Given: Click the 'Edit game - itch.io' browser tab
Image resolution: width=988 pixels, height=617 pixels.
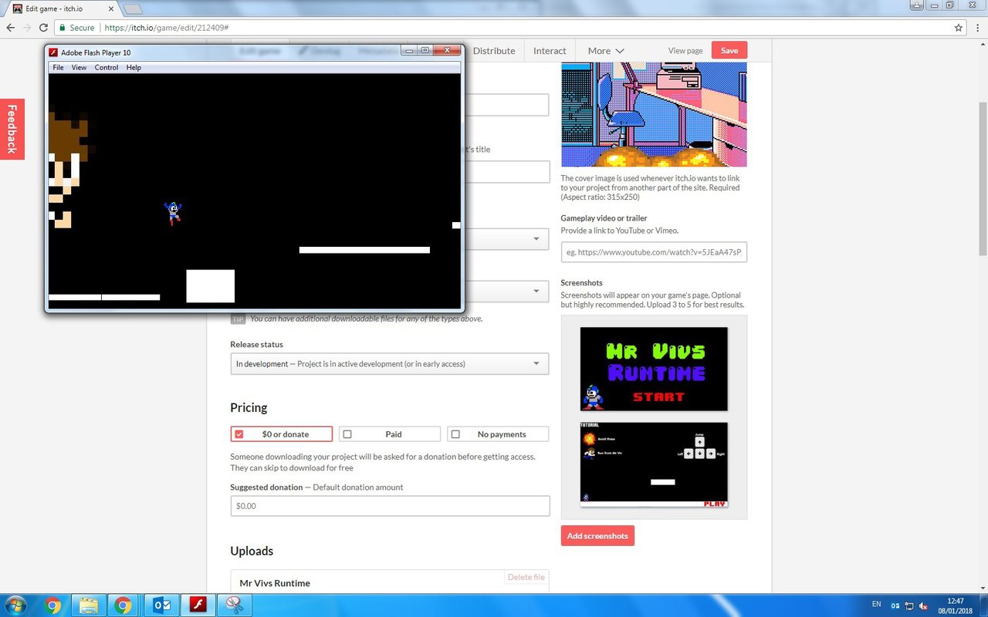Looking at the screenshot, I should (62, 8).
